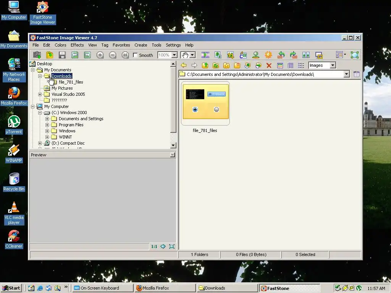Rotate right with the green arrow icon
This screenshot has width=391, height=293.
click(294, 55)
